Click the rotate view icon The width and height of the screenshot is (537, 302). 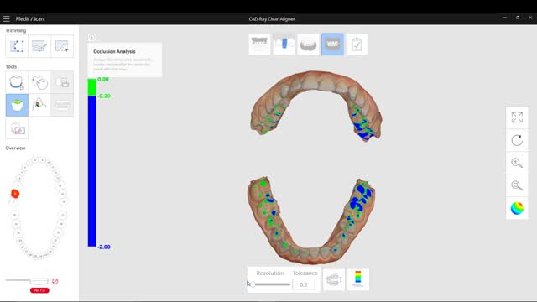pyautogui.click(x=517, y=140)
